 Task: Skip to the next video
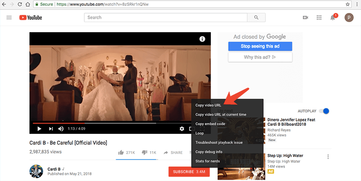51,129
